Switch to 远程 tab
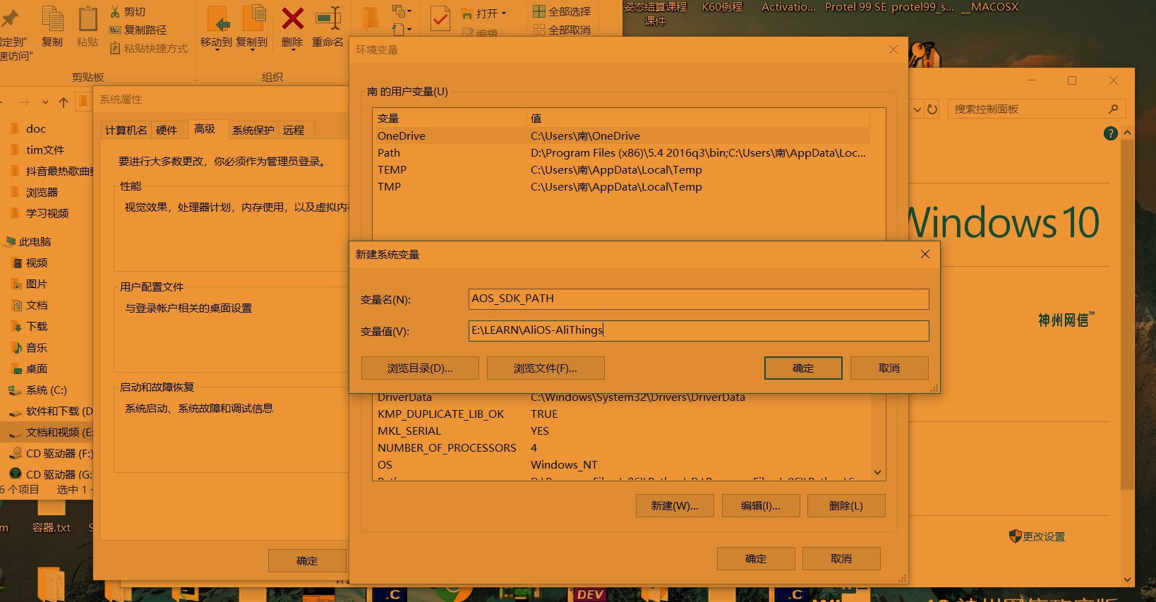1156x602 pixels. (x=294, y=130)
